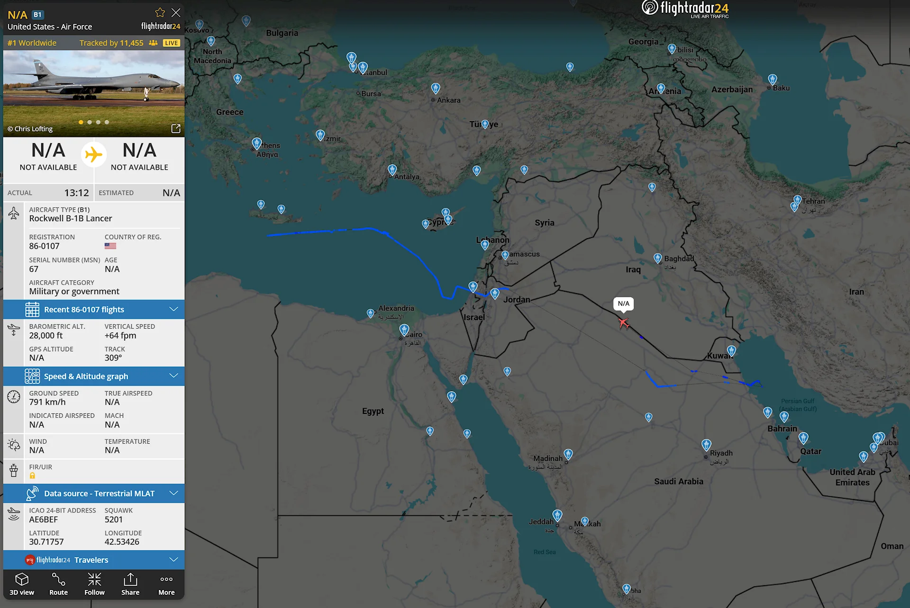Open aircraft photo in external link
This screenshot has height=608, width=910.
[x=176, y=129]
